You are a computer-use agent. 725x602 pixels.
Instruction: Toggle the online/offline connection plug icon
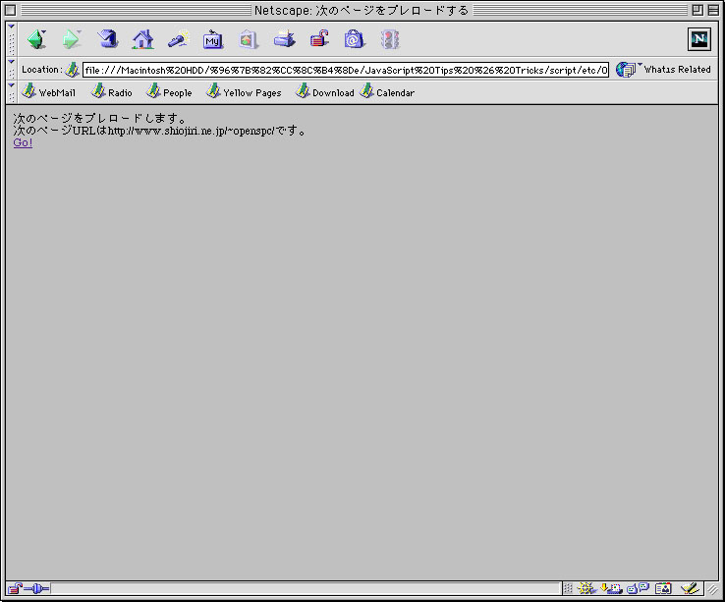tap(36, 588)
